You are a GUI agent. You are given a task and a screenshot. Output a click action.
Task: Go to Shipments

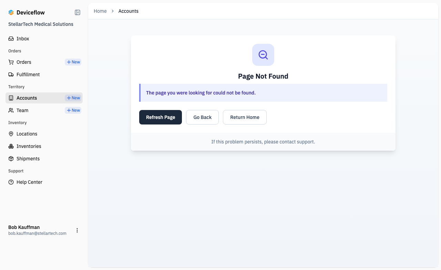click(x=44, y=159)
